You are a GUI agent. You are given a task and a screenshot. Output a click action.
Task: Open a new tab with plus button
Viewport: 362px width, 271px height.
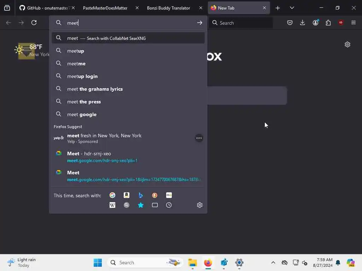[278, 8]
